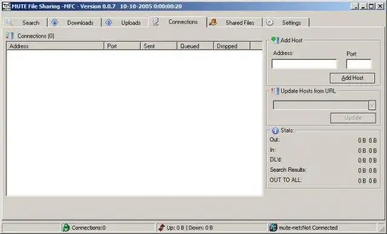Viewport: 387px width, 234px height.
Task: Switch to the Downloads tab
Action: pos(74,23)
